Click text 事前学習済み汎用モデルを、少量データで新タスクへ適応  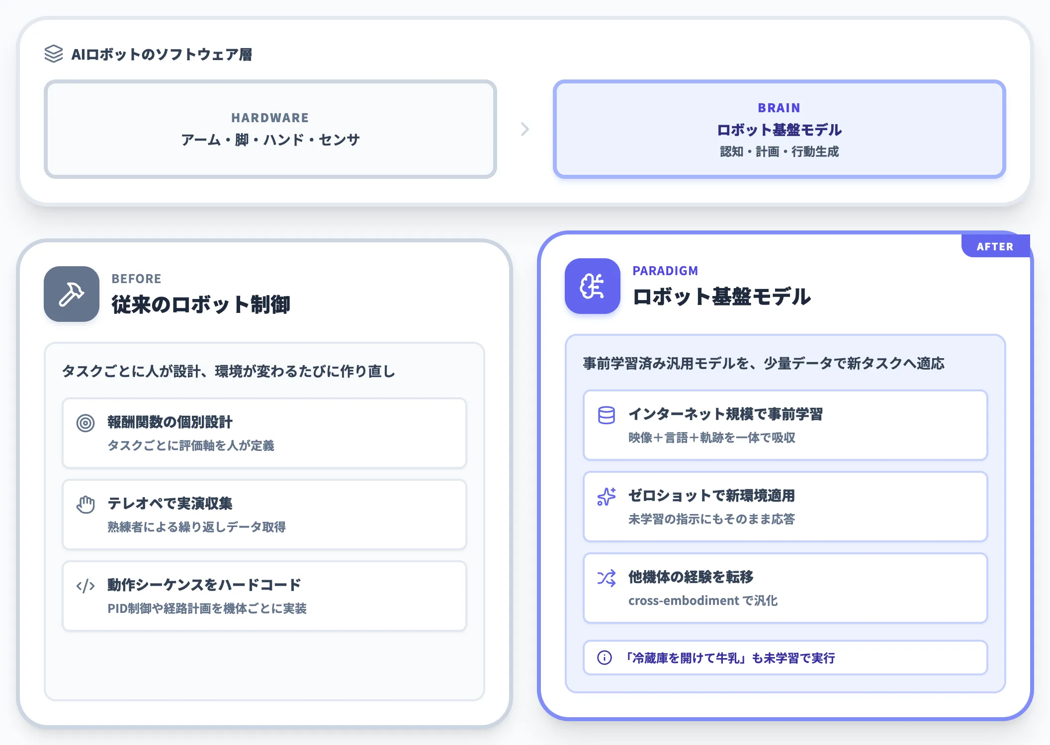(x=764, y=363)
